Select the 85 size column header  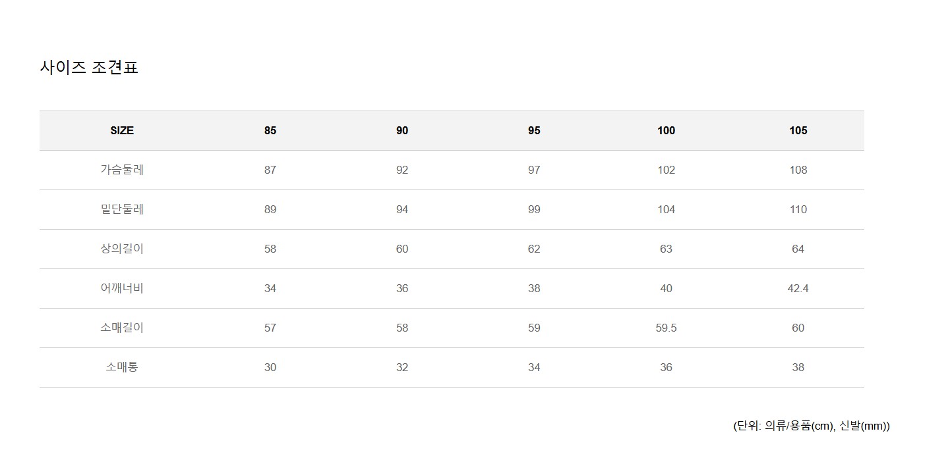tap(270, 130)
